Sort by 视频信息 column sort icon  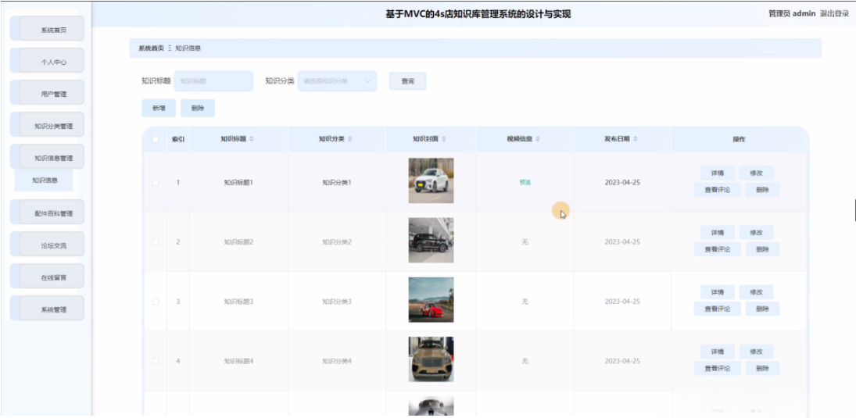(538, 139)
